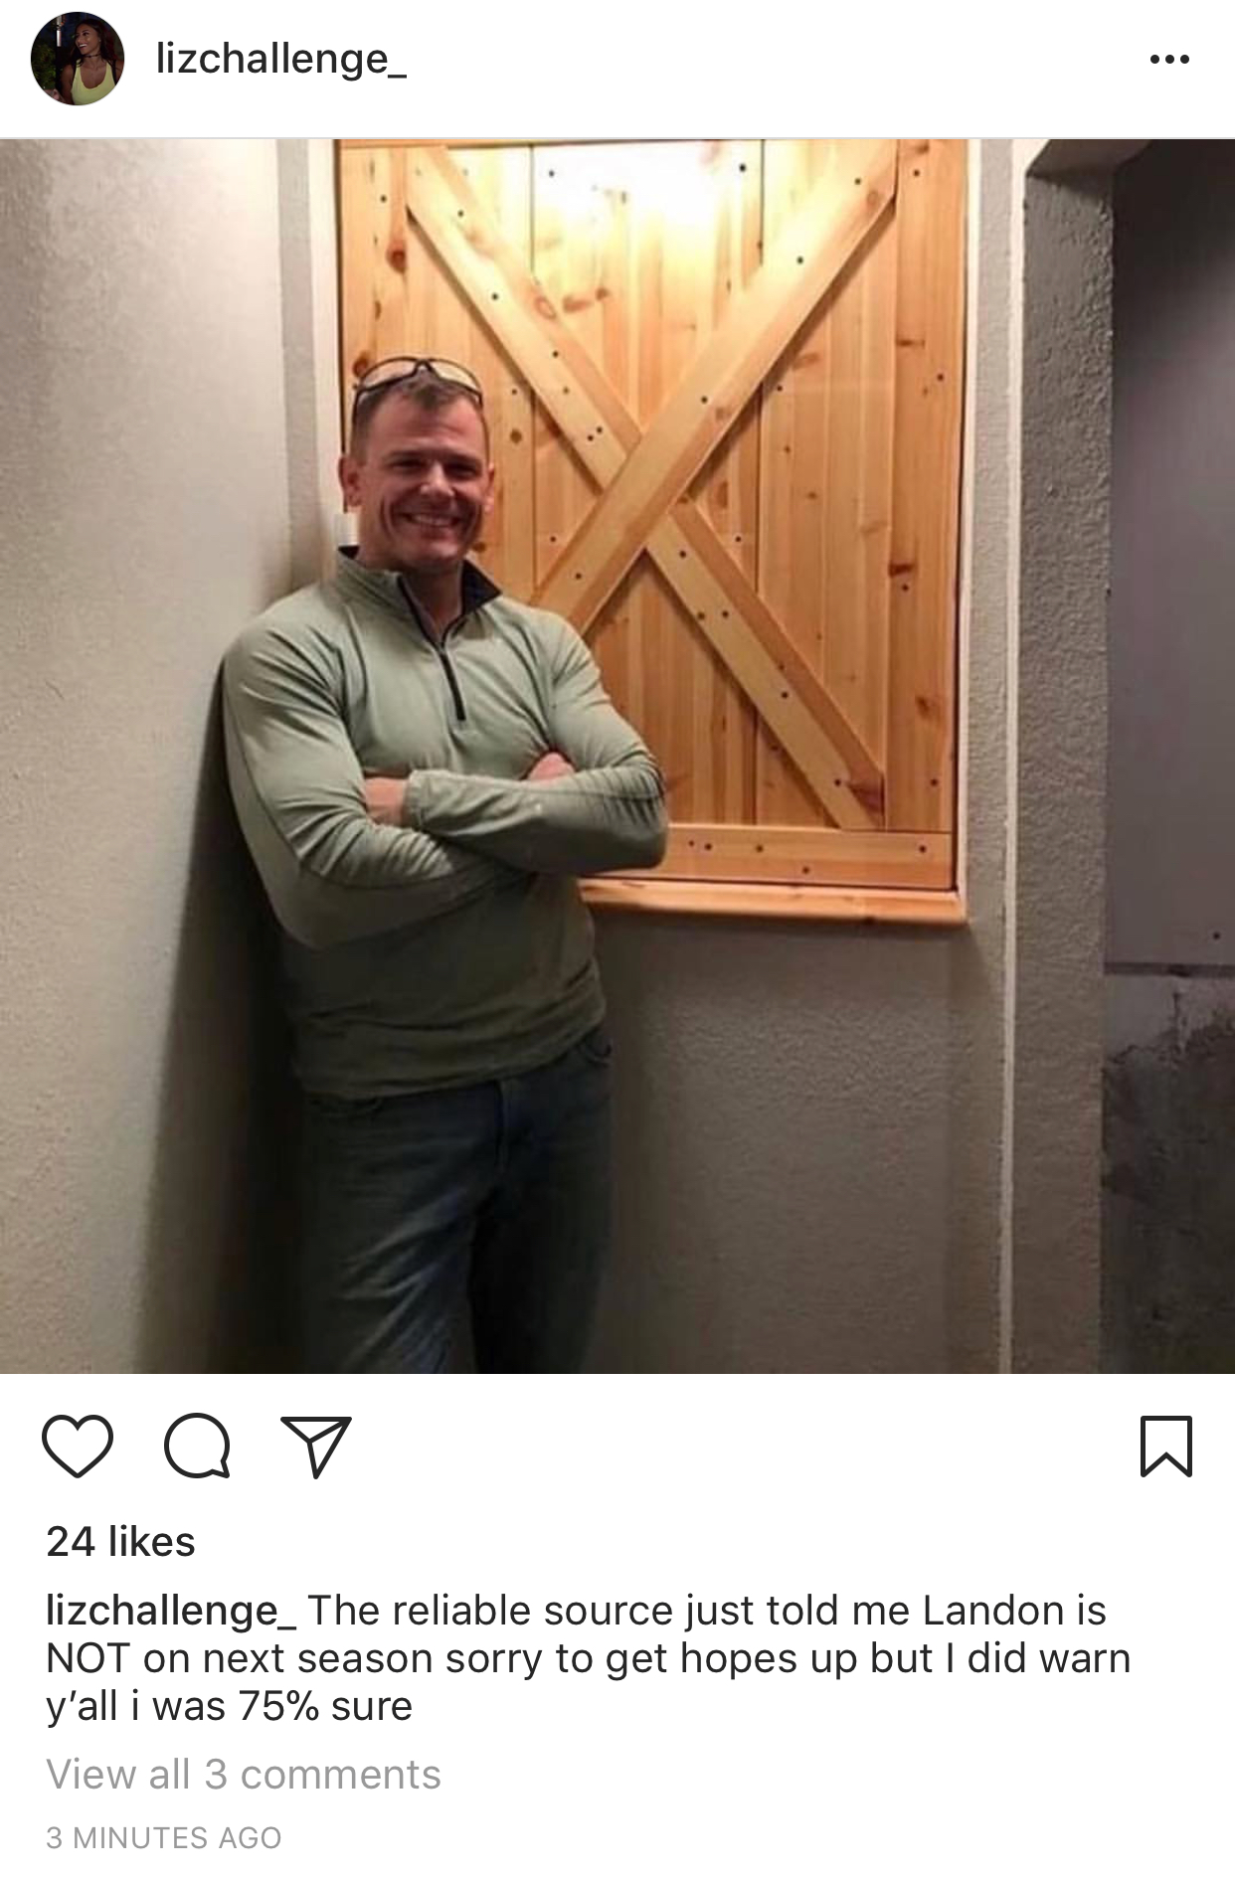View the list of 24 likes
1235x1879 pixels.
click(x=120, y=1542)
